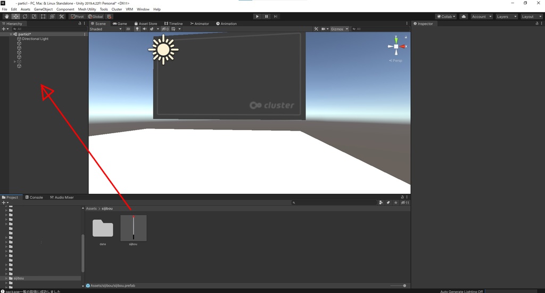Screen dimensions: 545x293
Task: Collapse the particl scene root
Action: (x=11, y=35)
